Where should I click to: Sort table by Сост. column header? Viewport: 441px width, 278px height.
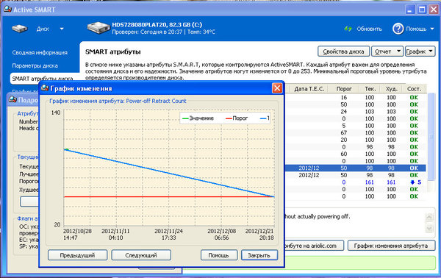(414, 89)
